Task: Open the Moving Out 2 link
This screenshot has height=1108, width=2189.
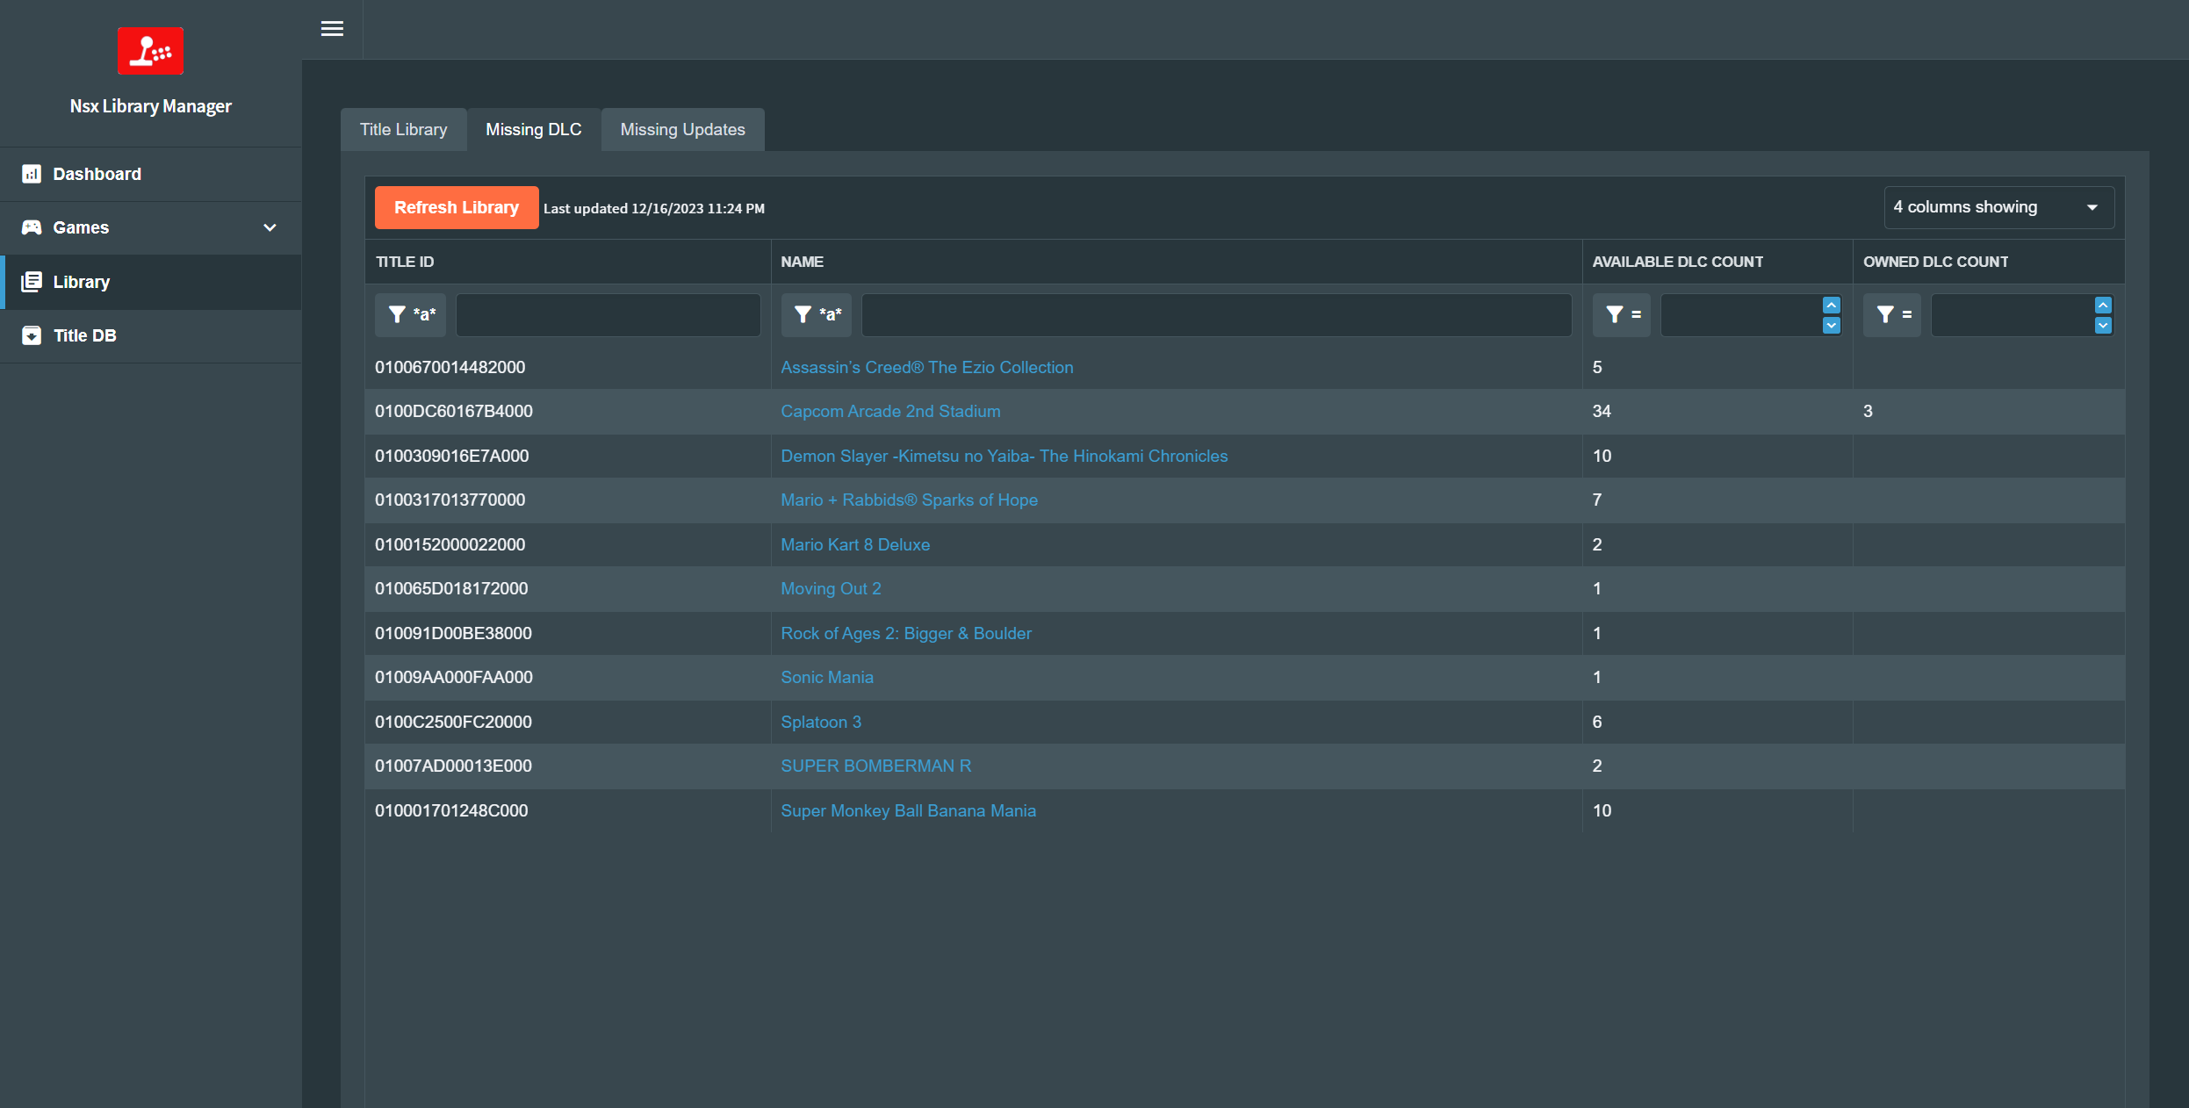Action: tap(831, 589)
